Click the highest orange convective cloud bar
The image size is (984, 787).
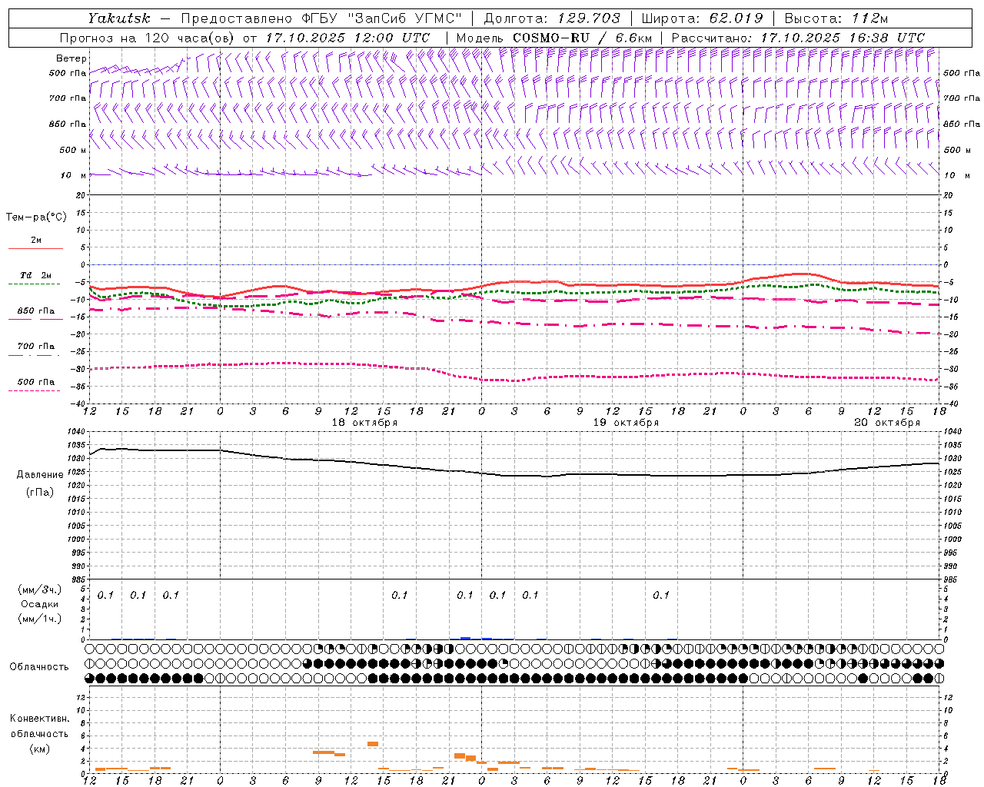point(373,744)
